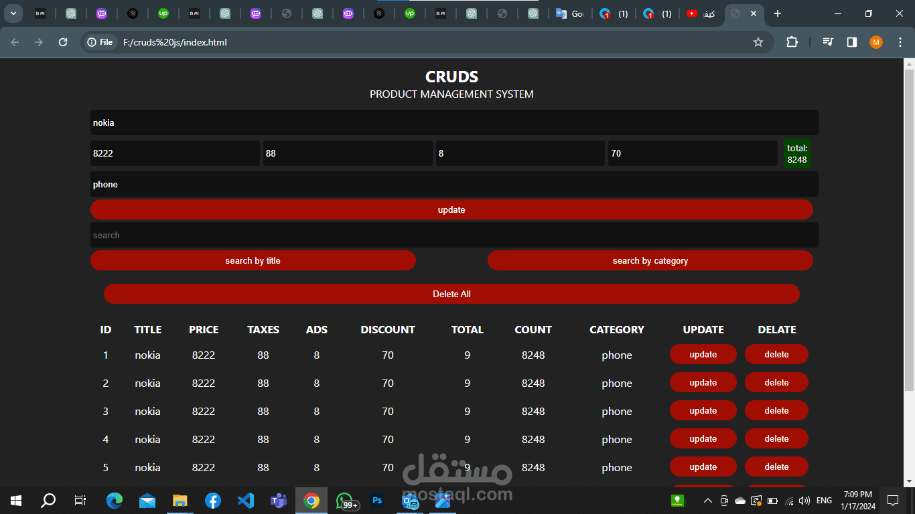915x514 pixels.
Task: Open the browser Extensions menu
Action: point(792,42)
